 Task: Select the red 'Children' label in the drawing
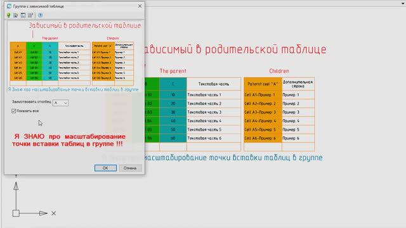pos(279,71)
